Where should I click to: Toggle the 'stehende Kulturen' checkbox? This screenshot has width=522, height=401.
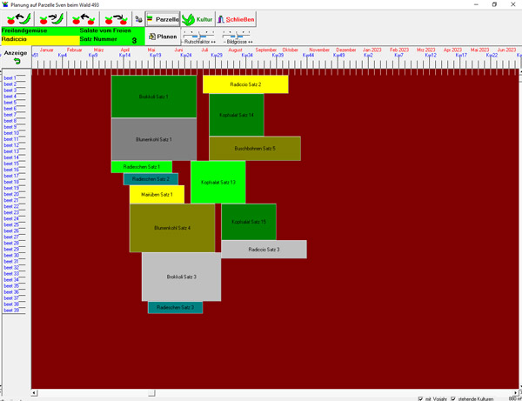click(453, 398)
